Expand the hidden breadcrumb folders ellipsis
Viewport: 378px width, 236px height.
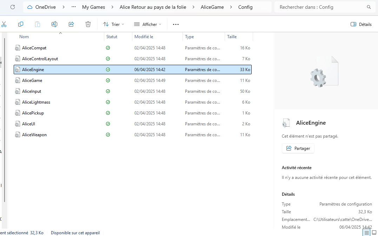click(x=74, y=7)
